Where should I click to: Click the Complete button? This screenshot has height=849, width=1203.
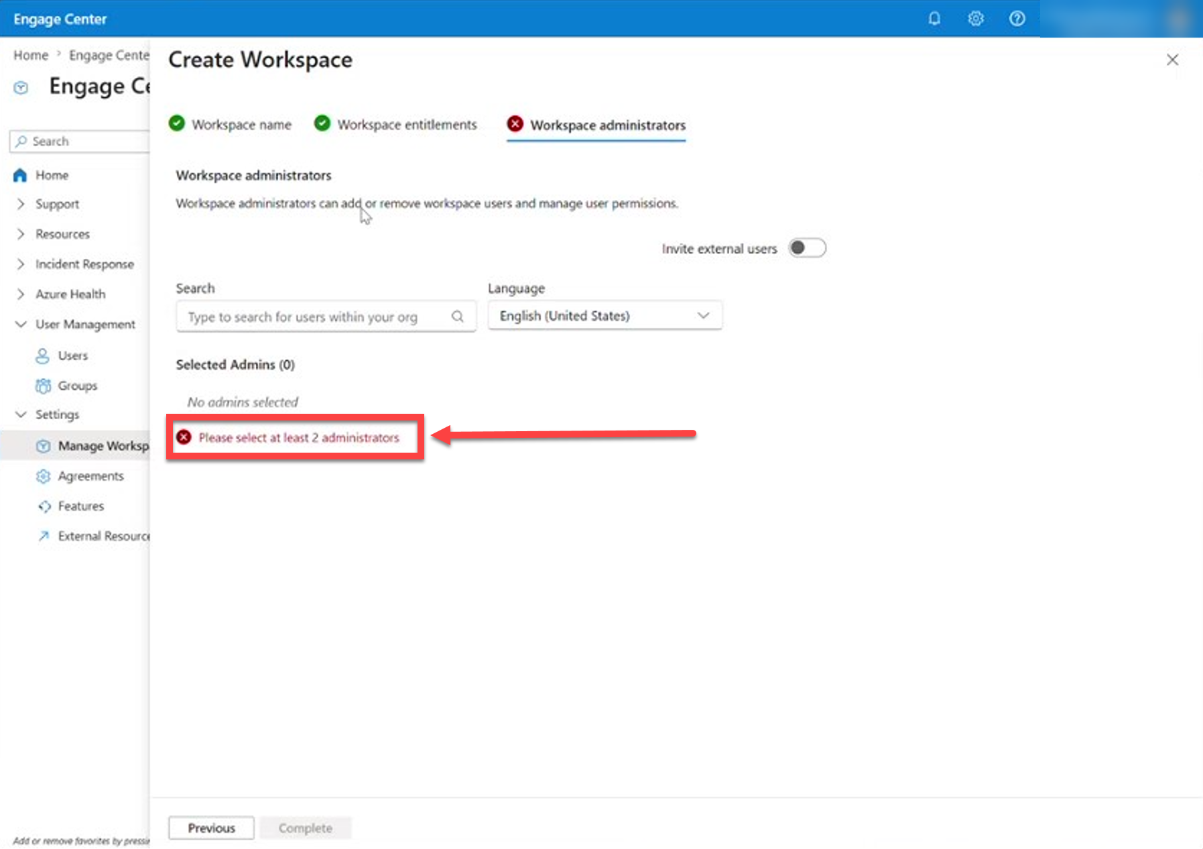[306, 828]
